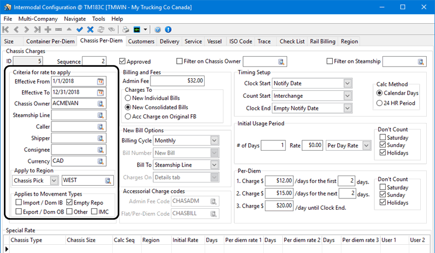Open the help question mark icon

[157, 30]
